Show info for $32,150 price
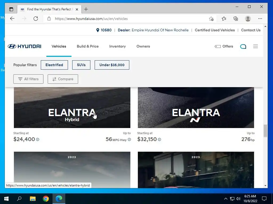Viewport: 273px width, 204px height. pyautogui.click(x=159, y=139)
